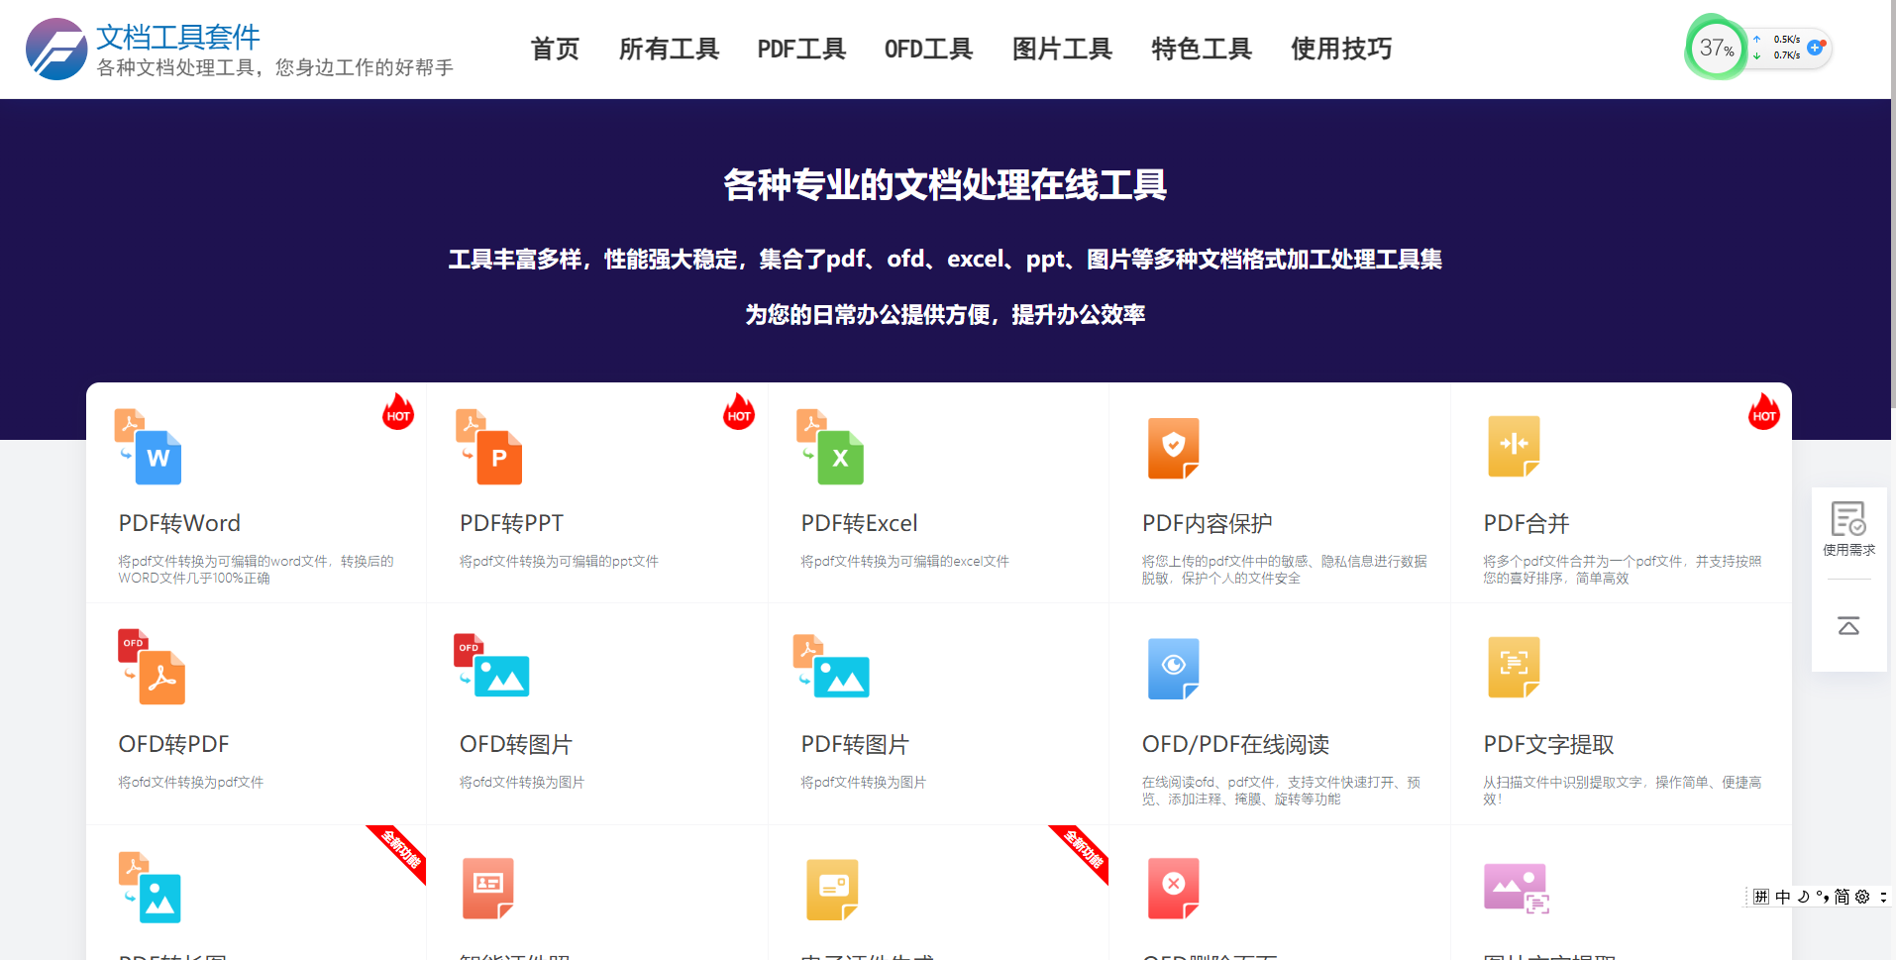1896x960 pixels.
Task: Open the 特色工具 nav menu
Action: pyautogui.click(x=1203, y=49)
